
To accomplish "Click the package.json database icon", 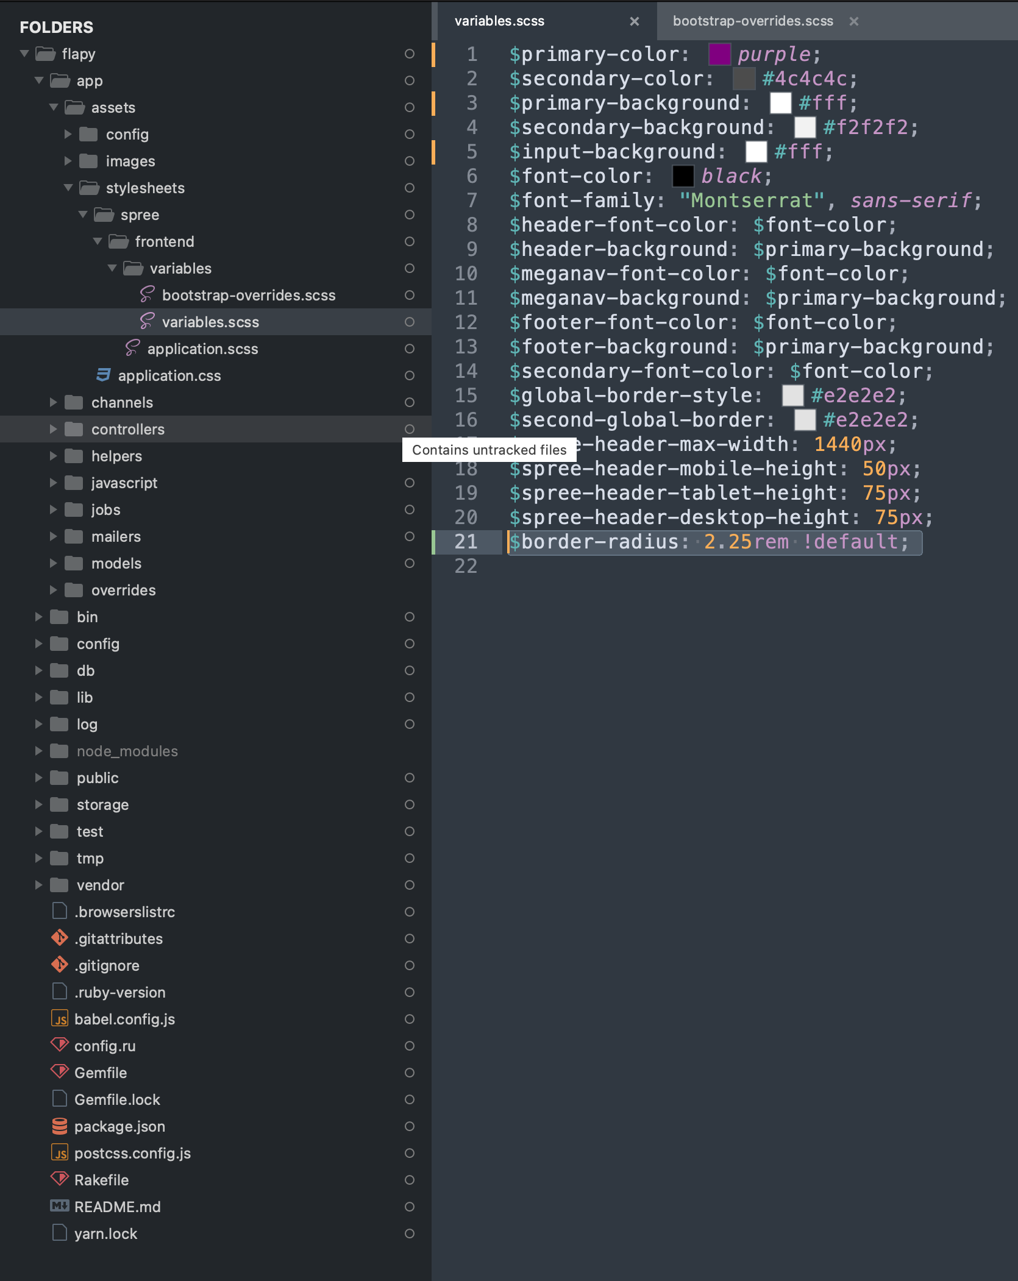I will pos(59,1126).
